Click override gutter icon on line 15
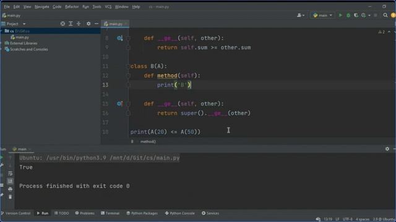 (x=119, y=104)
